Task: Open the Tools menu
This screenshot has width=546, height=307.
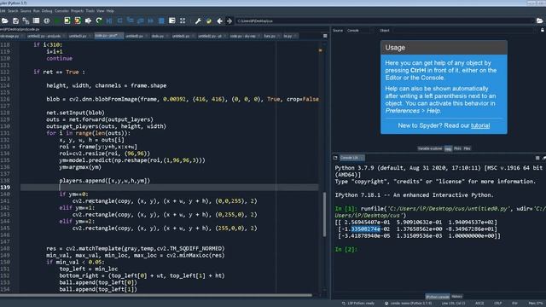Action: point(90,11)
